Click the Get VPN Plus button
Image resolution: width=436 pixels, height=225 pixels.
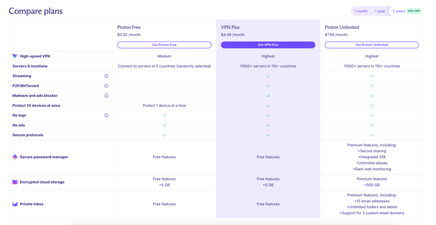[x=268, y=45]
